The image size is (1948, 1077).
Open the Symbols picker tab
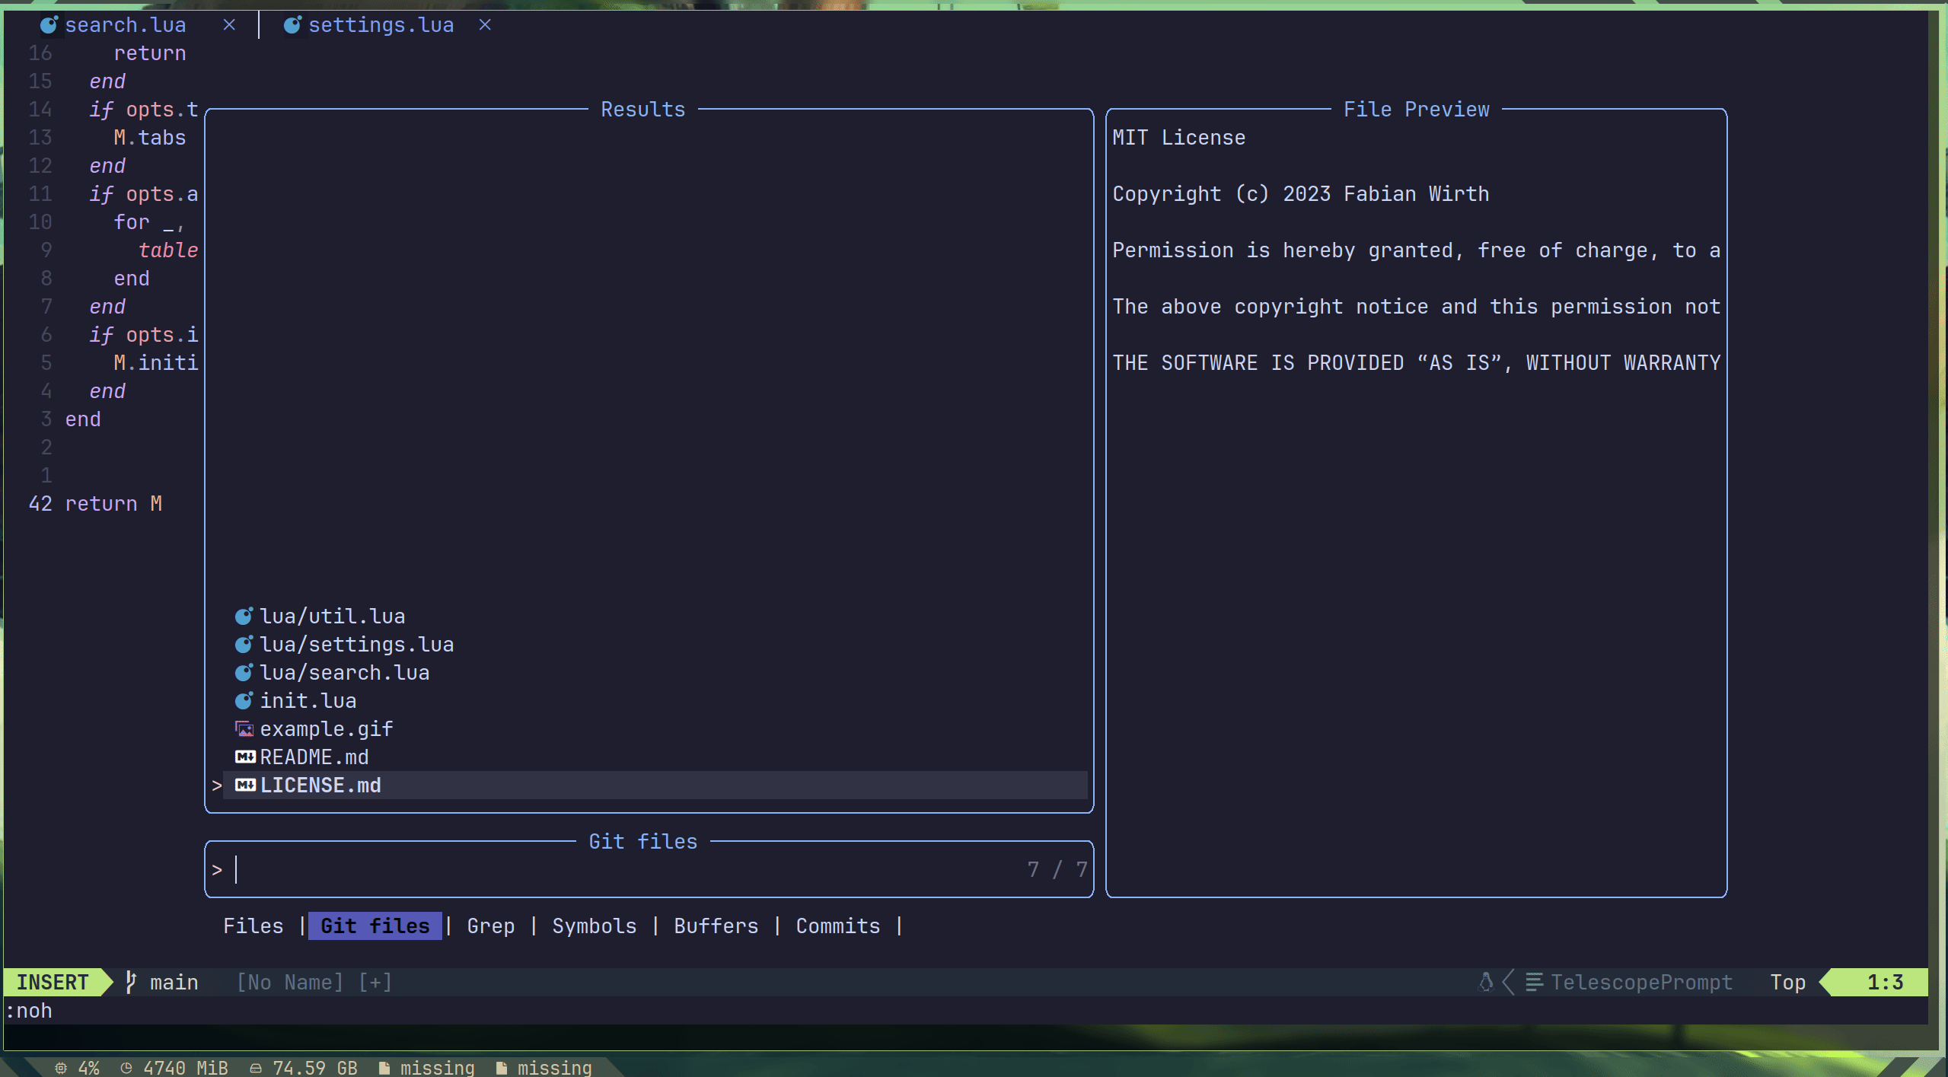pyautogui.click(x=594, y=926)
